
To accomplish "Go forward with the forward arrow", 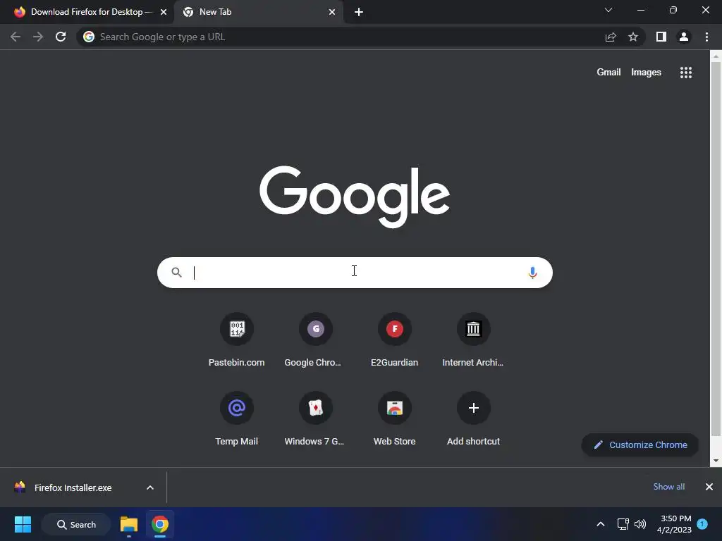I will (x=38, y=37).
